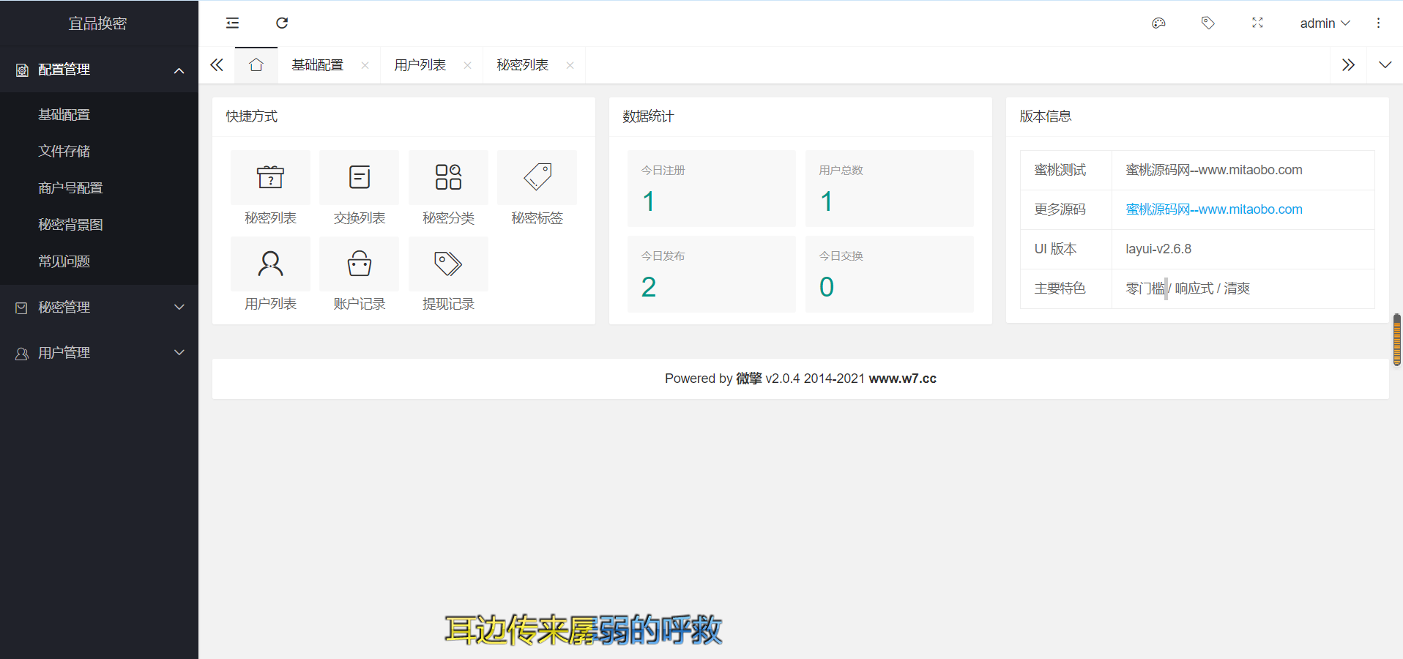Image resolution: width=1403 pixels, height=659 pixels.
Task: Click the orange vertical scrollbar handle
Action: click(x=1396, y=340)
